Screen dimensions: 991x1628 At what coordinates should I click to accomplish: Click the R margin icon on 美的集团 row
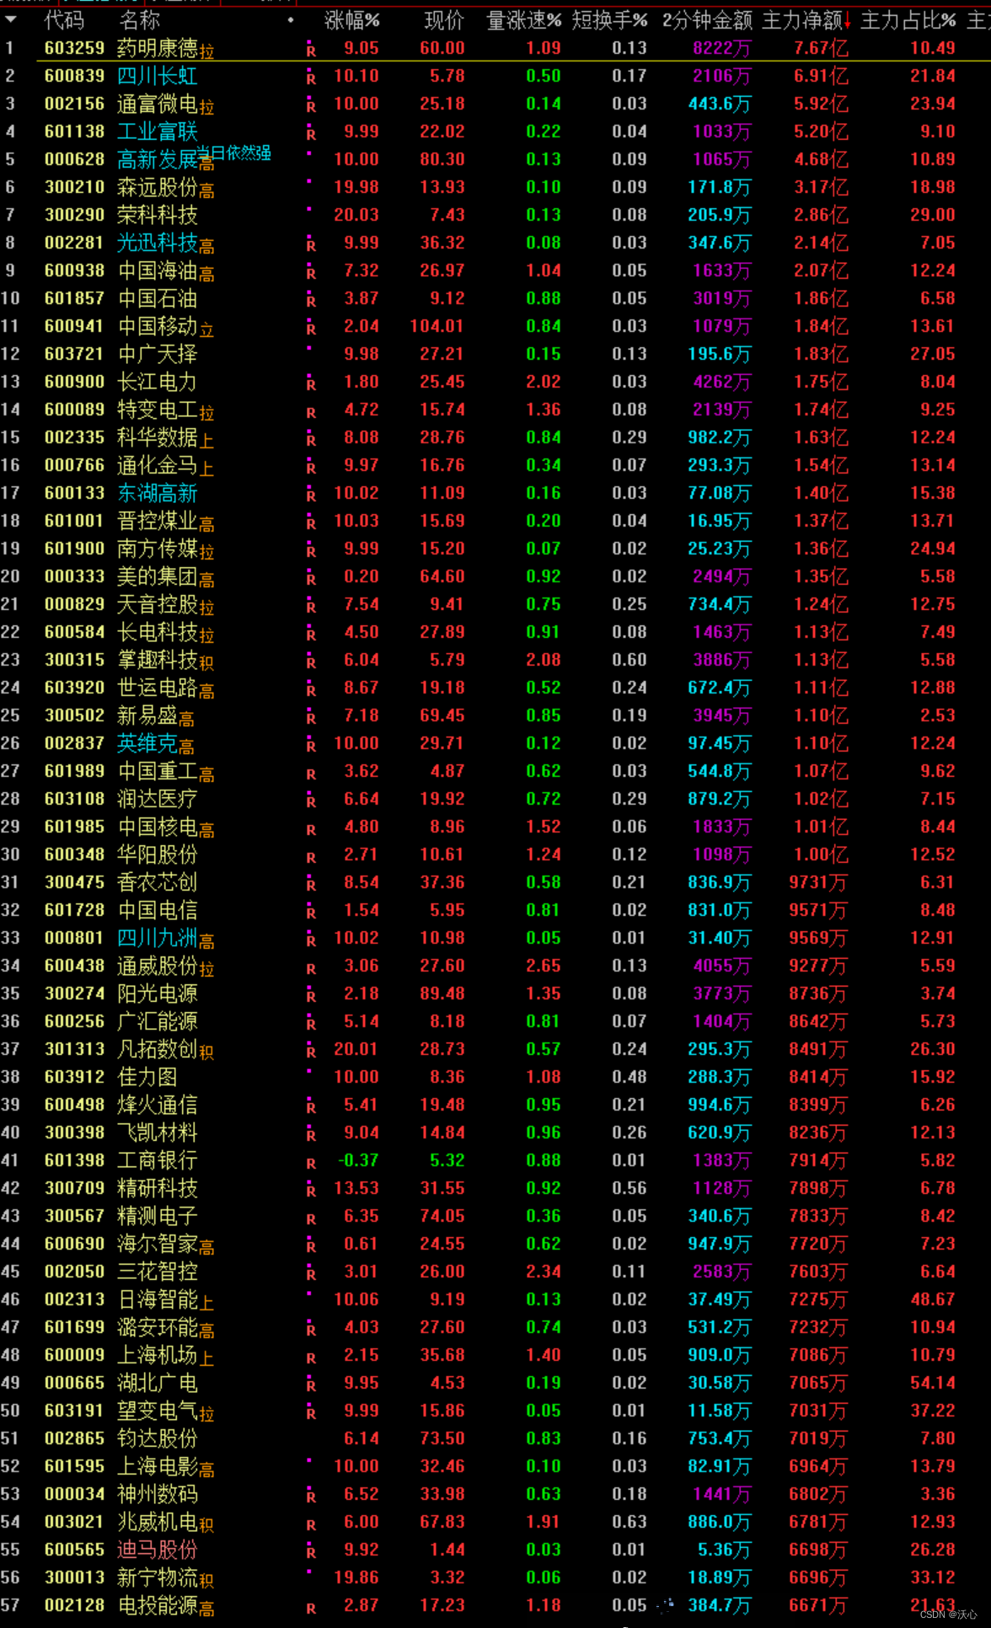point(311,578)
